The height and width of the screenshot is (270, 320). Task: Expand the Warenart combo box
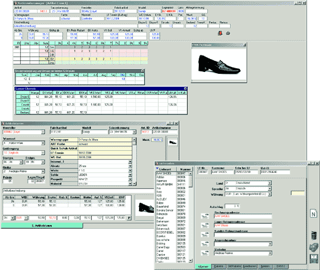click(x=43, y=143)
